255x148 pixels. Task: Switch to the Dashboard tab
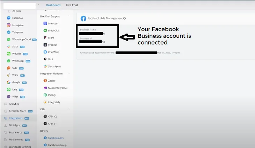click(53, 5)
